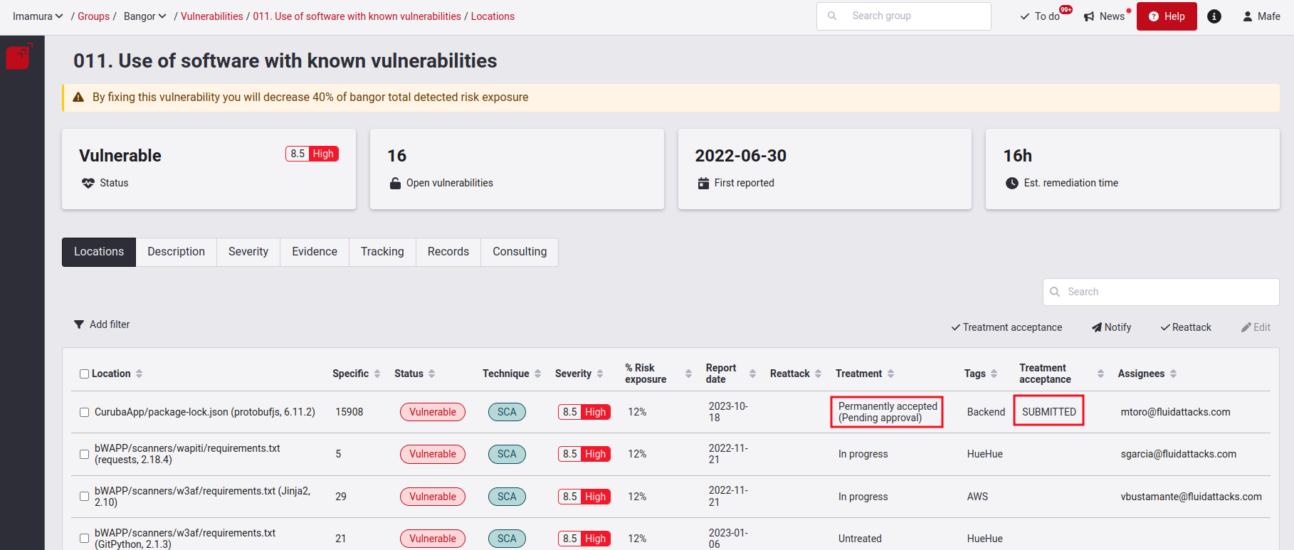1294x550 pixels.
Task: Sort by Reattack column arrows
Action: 819,374
